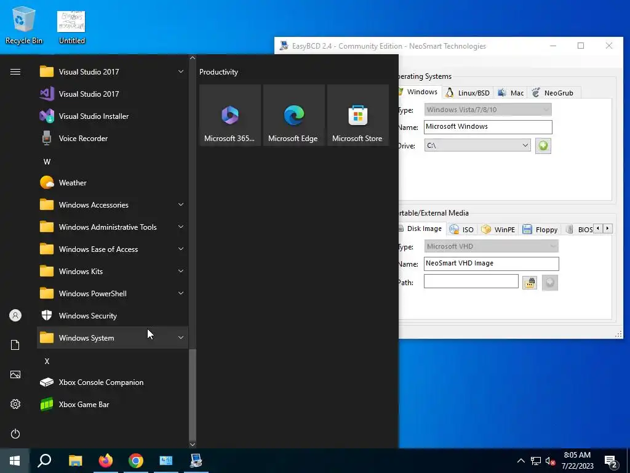Click the NeoSmart VHD Image name field
Viewport: 630px width, 473px height.
point(491,264)
